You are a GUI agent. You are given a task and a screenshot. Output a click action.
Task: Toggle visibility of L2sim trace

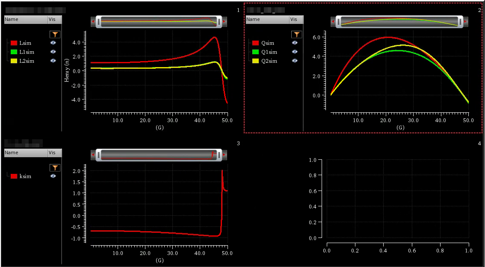pos(53,61)
